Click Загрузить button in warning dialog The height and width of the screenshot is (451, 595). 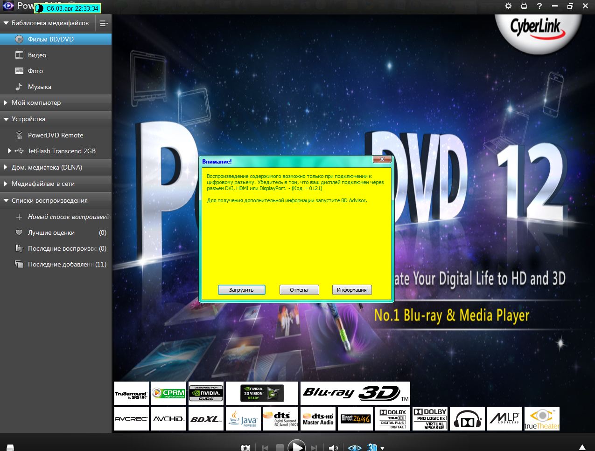pos(241,290)
